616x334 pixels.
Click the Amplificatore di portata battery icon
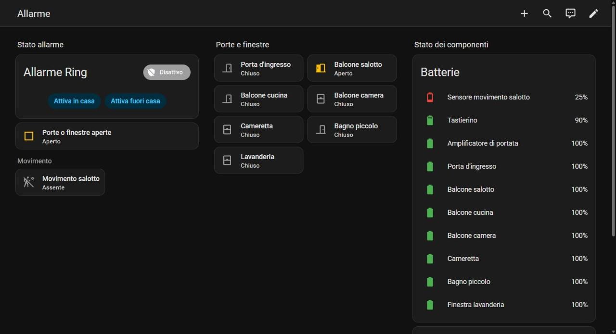tap(430, 143)
